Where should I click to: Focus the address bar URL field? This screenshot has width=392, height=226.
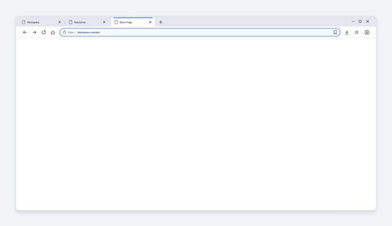(x=200, y=32)
